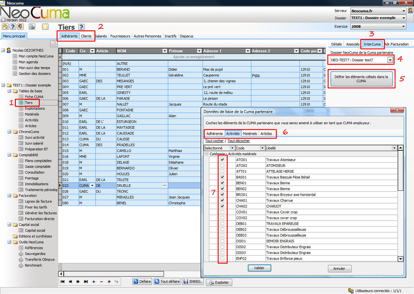
Task: Click dialog list scroll down arrow
Action: pyautogui.click(x=400, y=259)
